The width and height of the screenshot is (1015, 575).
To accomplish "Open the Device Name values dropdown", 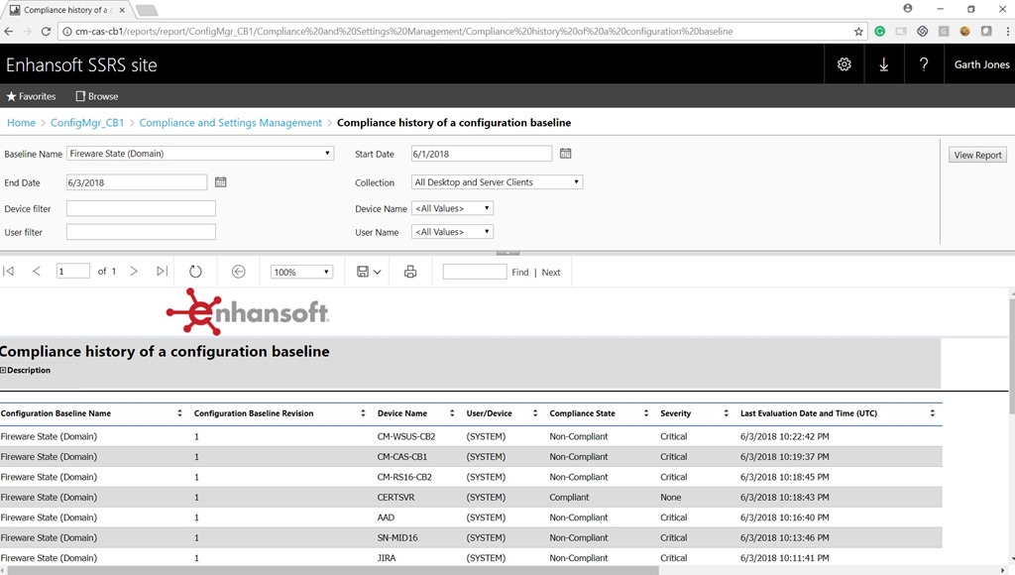I will pyautogui.click(x=452, y=208).
